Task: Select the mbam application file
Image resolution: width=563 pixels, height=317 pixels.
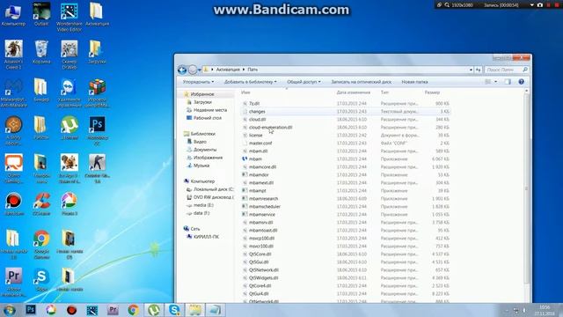Action: point(255,158)
